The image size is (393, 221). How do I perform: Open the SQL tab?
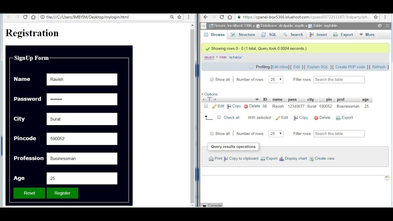(x=269, y=35)
